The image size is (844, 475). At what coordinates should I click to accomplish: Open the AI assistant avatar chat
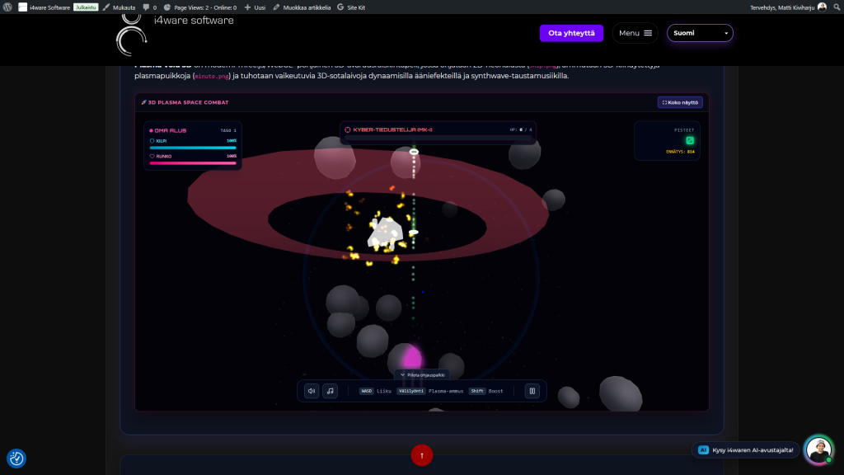(x=818, y=449)
